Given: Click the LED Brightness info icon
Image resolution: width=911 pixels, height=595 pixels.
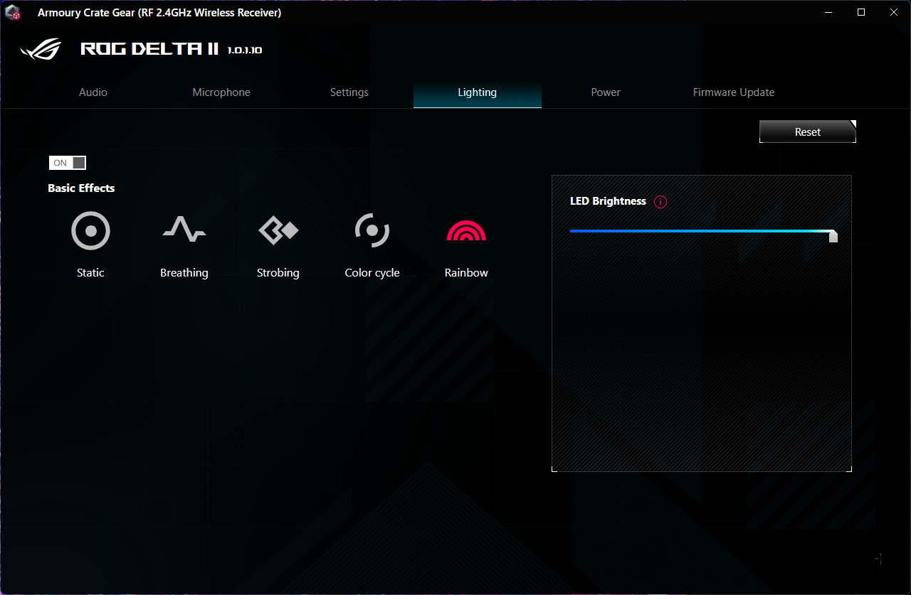Looking at the screenshot, I should click(x=660, y=202).
